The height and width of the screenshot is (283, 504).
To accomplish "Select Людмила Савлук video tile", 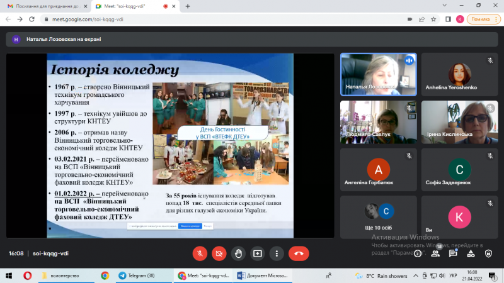I will 379,122.
